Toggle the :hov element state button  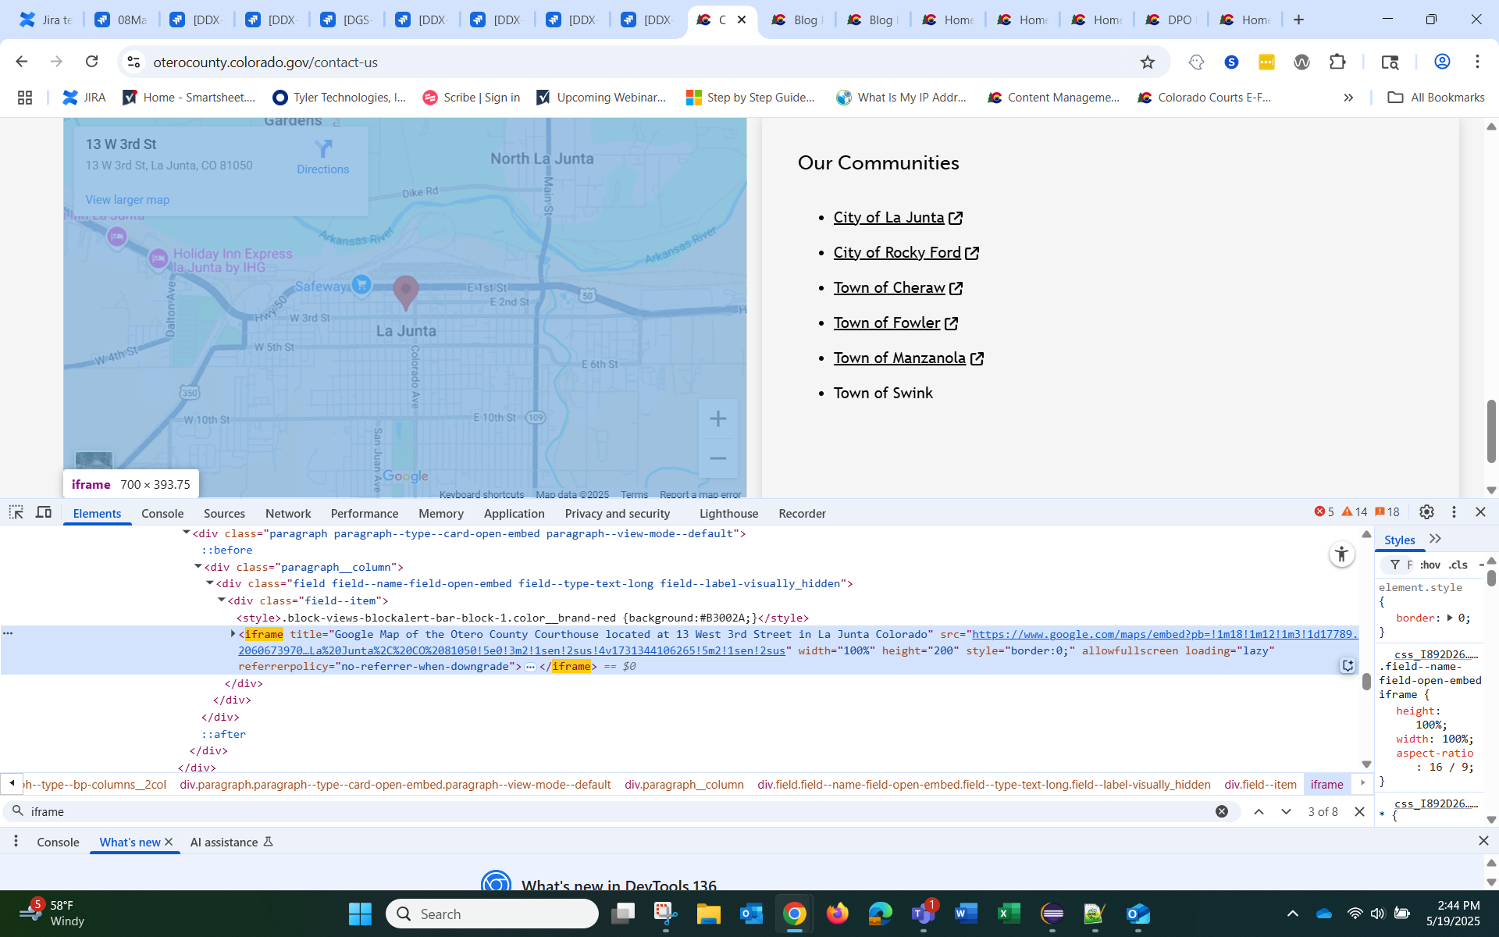tap(1430, 565)
